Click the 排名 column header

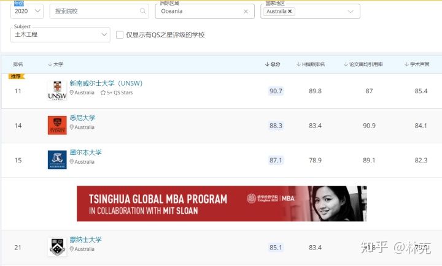click(x=18, y=64)
